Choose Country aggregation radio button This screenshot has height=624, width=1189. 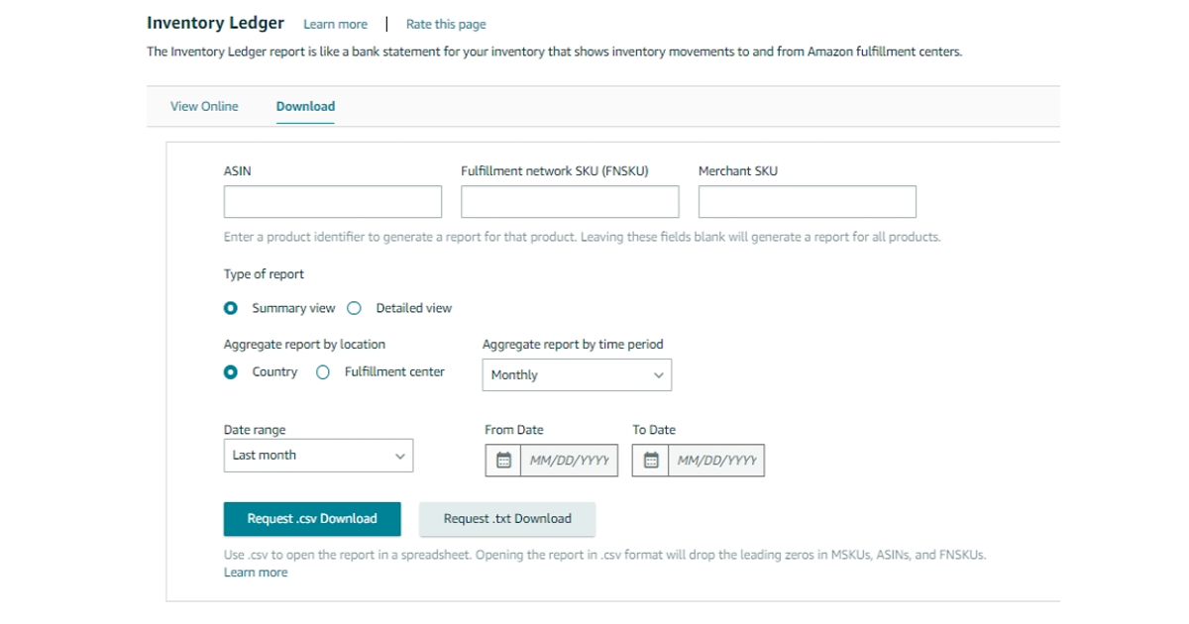[x=231, y=372]
